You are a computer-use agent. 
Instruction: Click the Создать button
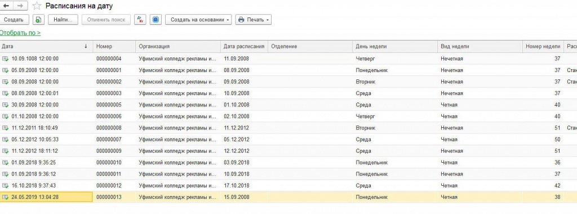(x=14, y=20)
